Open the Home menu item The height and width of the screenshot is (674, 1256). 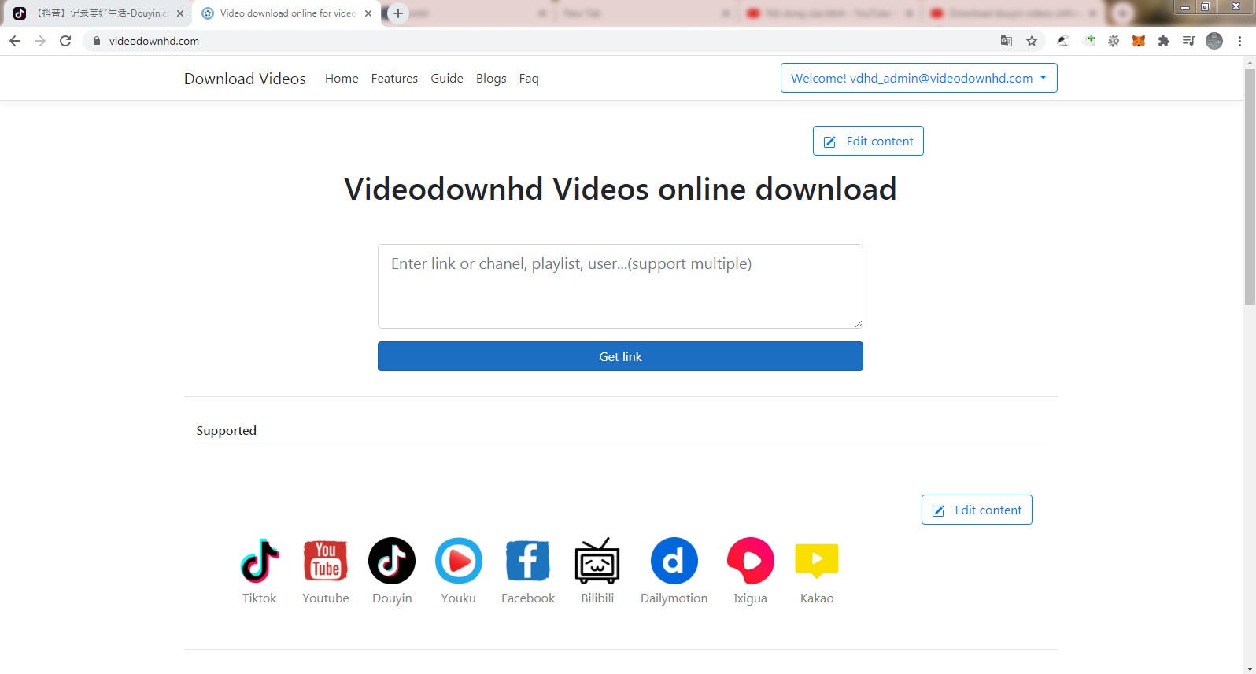[342, 79]
